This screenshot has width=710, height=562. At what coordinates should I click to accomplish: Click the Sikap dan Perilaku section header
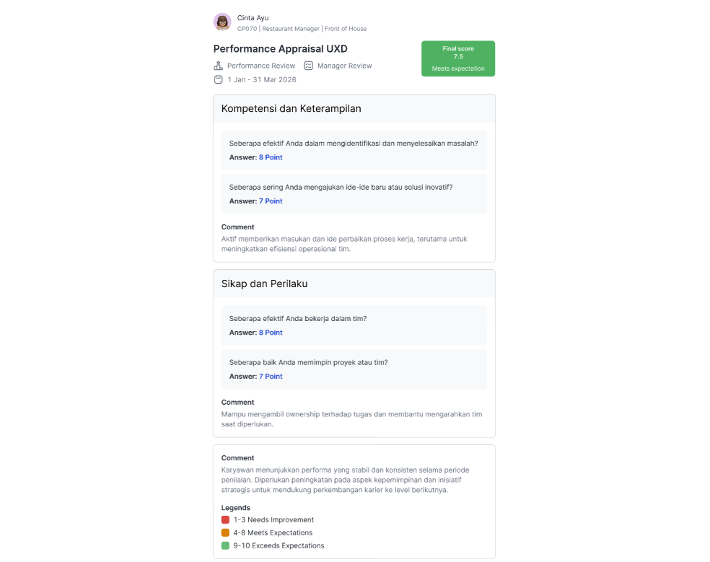tap(354, 284)
